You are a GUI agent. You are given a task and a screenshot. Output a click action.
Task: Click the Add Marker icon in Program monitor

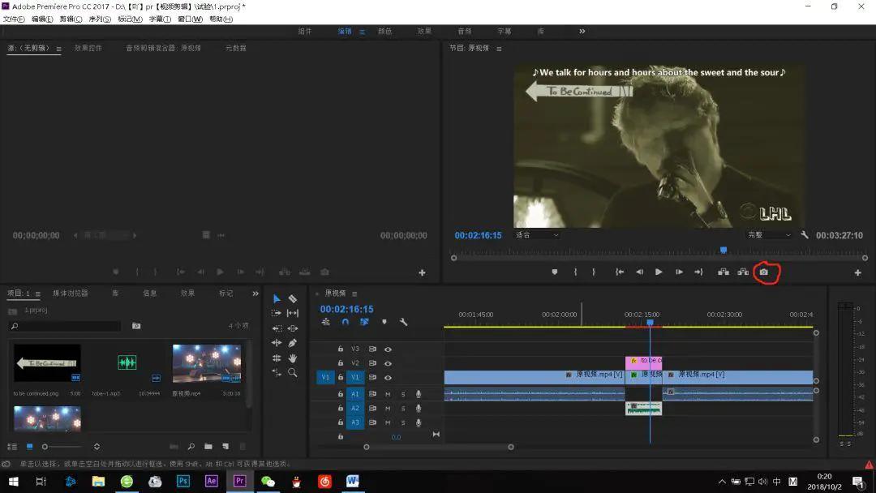pos(555,272)
